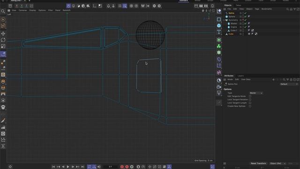Open the viewport Cameras menu
The width and height of the screenshot is (300, 169).
(23, 10)
